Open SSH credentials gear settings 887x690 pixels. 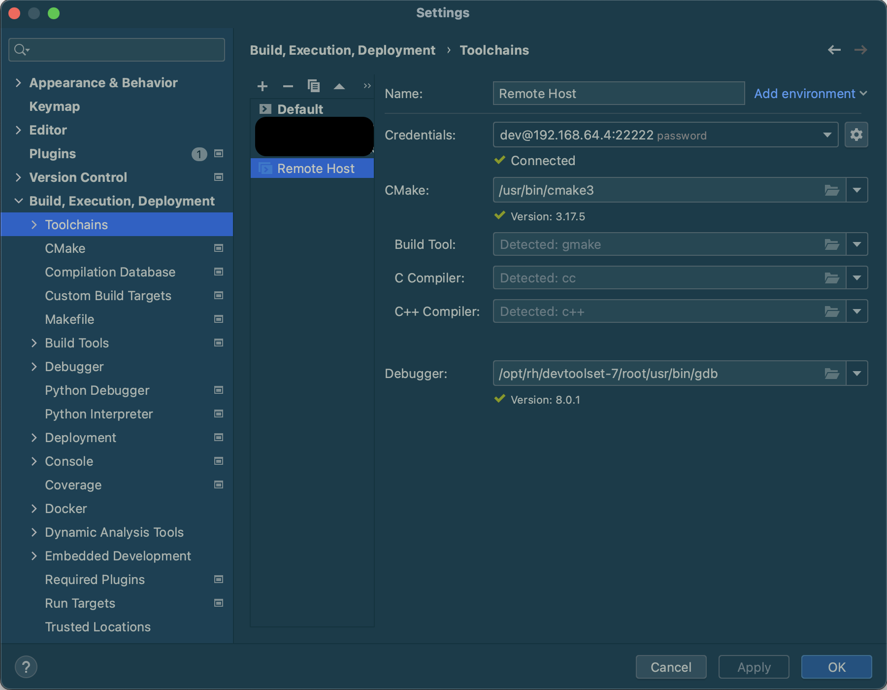pyautogui.click(x=856, y=135)
